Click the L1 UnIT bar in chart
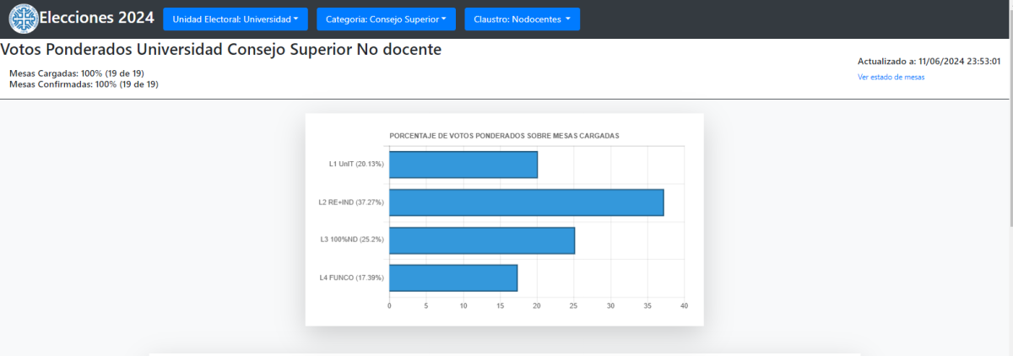 (x=463, y=165)
